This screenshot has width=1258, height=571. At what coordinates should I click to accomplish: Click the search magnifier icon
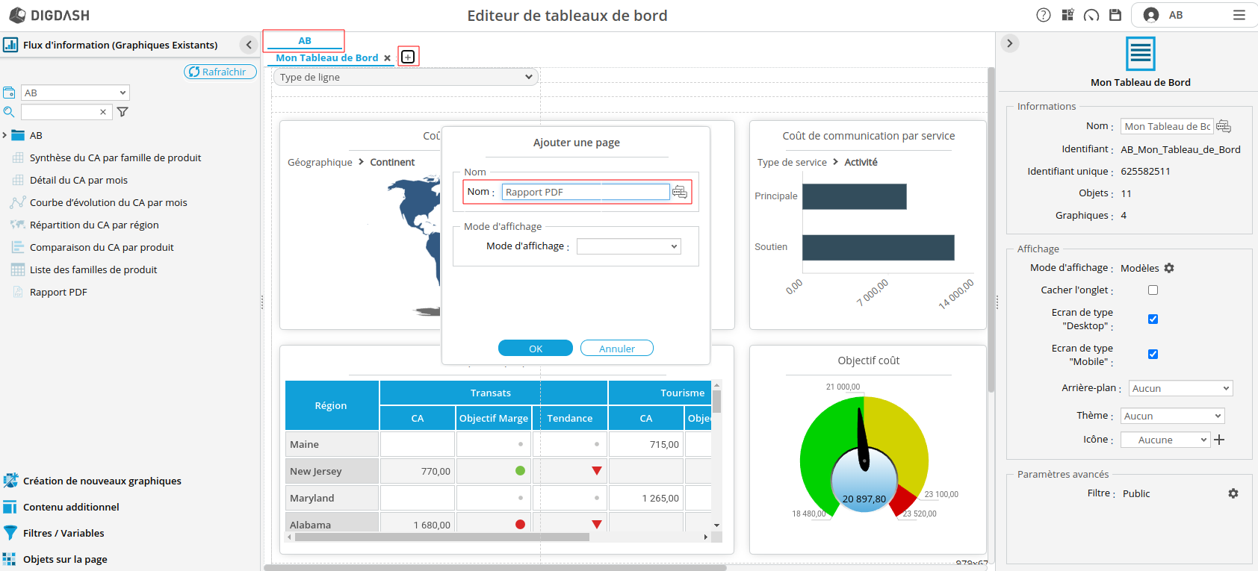9,112
